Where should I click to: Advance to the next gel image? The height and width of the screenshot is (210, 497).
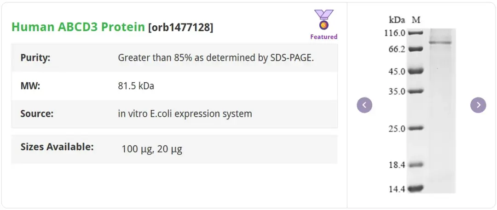point(478,105)
